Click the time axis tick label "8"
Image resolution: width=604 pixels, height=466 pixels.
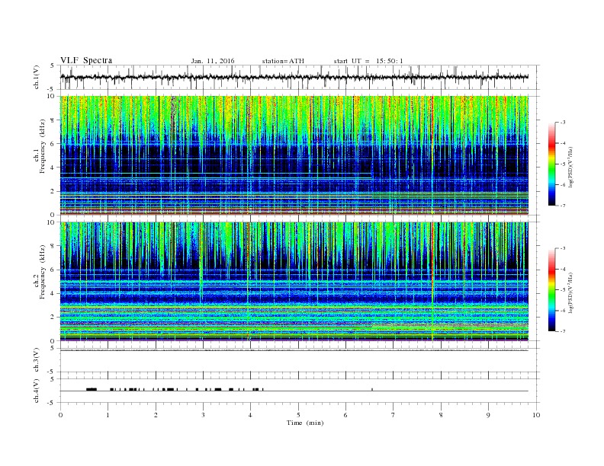click(x=441, y=415)
